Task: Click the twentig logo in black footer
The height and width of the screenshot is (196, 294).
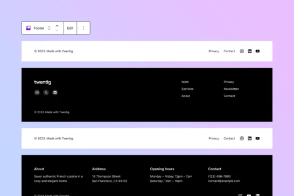Action: 43,82
